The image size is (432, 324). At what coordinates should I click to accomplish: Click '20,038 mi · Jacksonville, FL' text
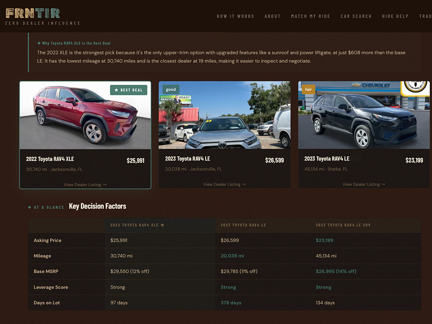[x=193, y=169]
